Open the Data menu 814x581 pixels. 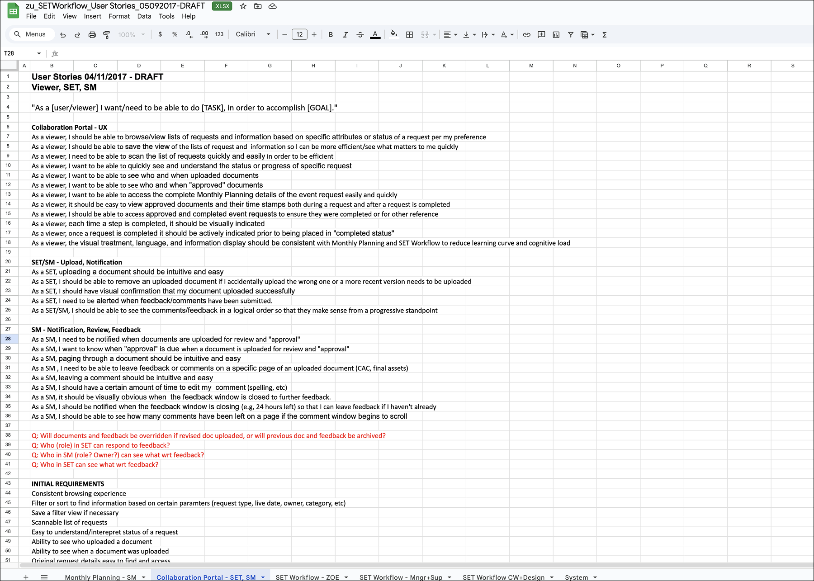[x=144, y=16]
